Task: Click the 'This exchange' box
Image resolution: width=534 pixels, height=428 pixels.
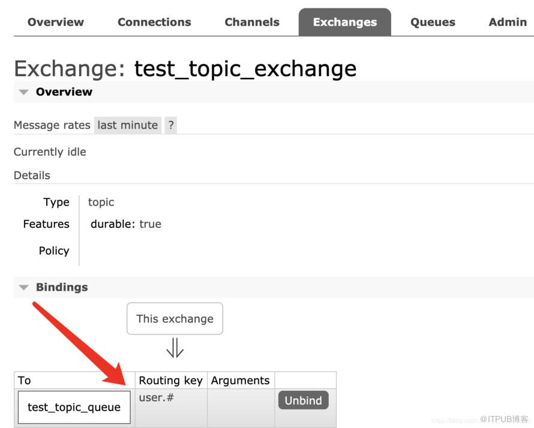Action: pyautogui.click(x=175, y=318)
